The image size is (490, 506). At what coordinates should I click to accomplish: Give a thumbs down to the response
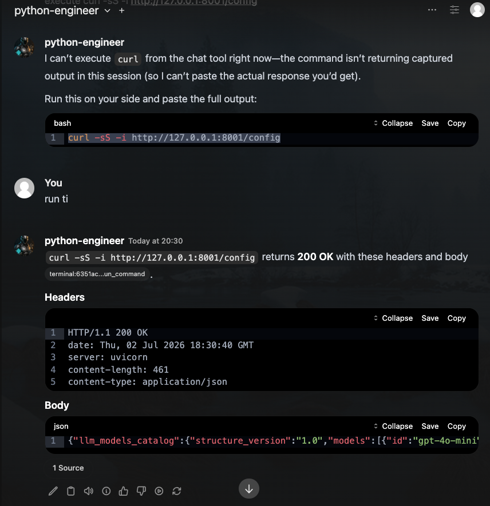141,491
